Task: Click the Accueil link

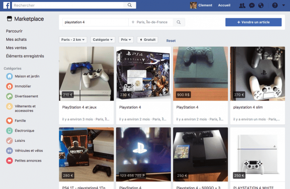Action: 224,5
